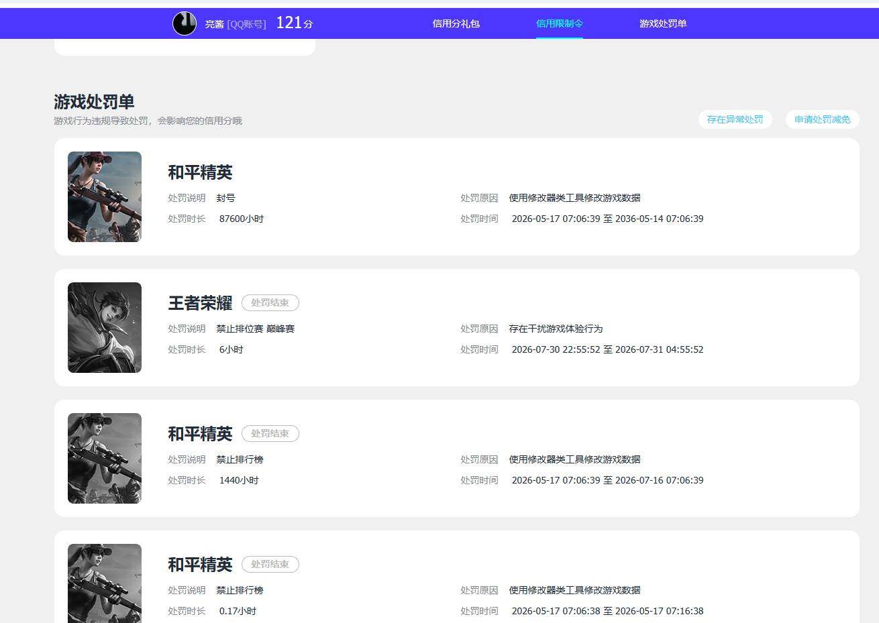
Task: Click the 121分 credit score in the header
Action: (295, 23)
